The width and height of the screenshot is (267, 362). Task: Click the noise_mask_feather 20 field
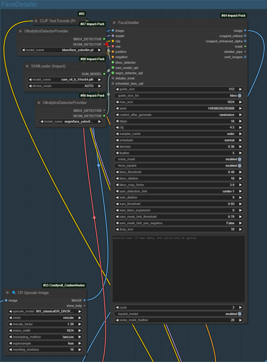179,320
